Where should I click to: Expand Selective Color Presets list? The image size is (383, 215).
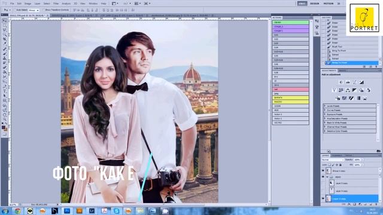(325, 131)
